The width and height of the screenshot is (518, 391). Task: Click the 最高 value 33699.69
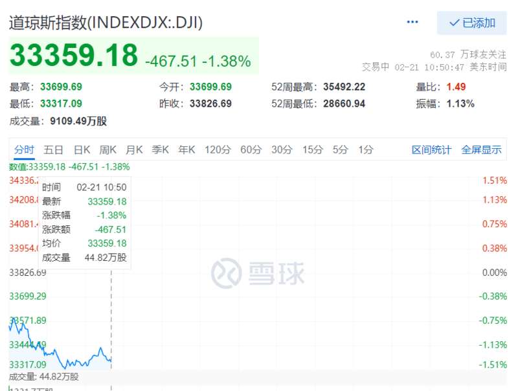coord(61,87)
